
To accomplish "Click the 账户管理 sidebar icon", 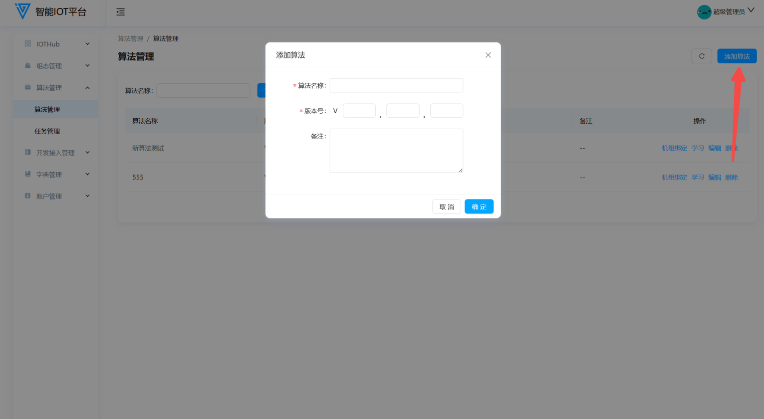I will [27, 196].
